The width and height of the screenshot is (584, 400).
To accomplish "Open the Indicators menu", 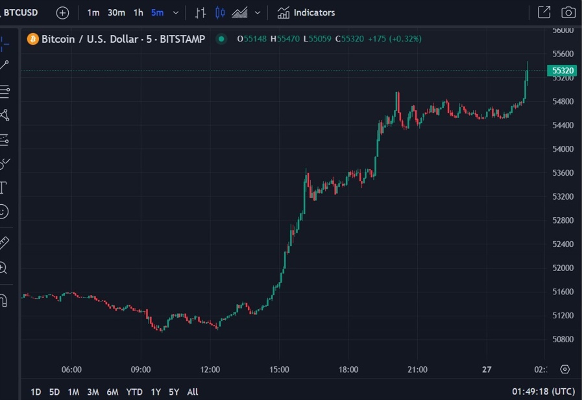I will (306, 13).
